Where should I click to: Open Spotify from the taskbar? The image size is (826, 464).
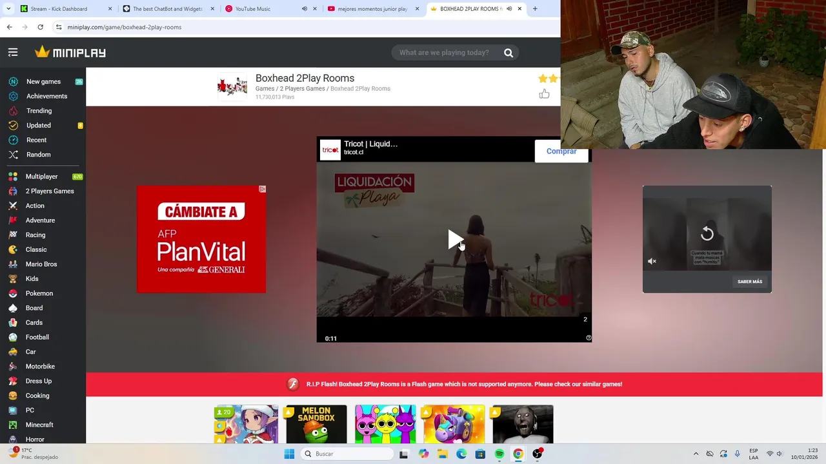coord(499,454)
